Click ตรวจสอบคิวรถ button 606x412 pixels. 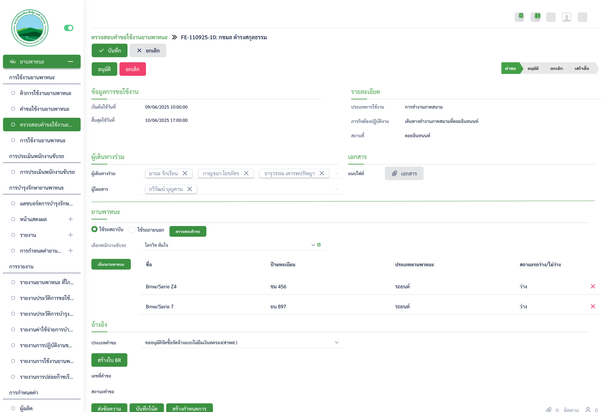click(188, 232)
